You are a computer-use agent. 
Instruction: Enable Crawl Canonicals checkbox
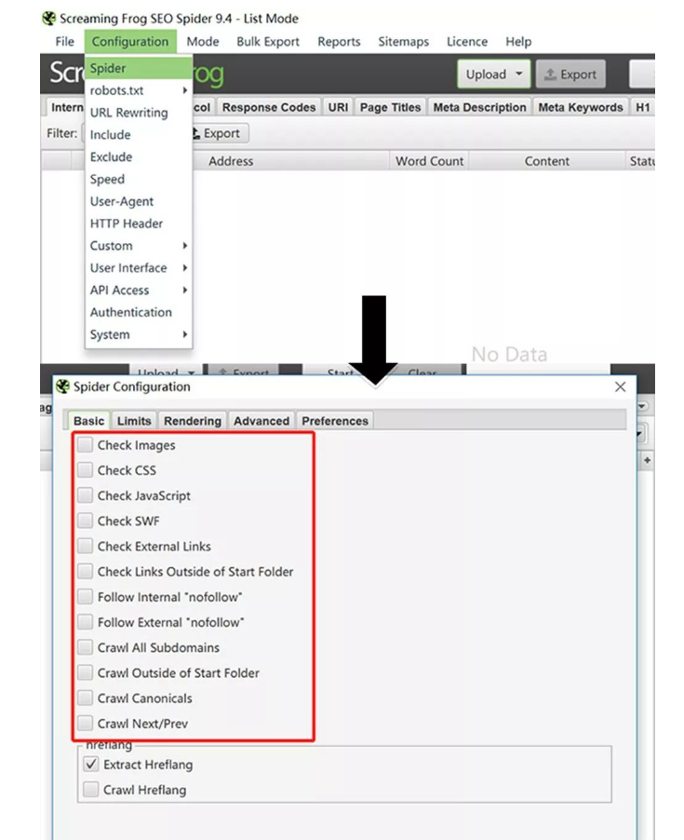point(85,698)
